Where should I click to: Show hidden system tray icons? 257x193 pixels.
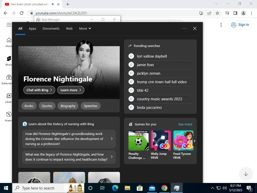[212, 188]
